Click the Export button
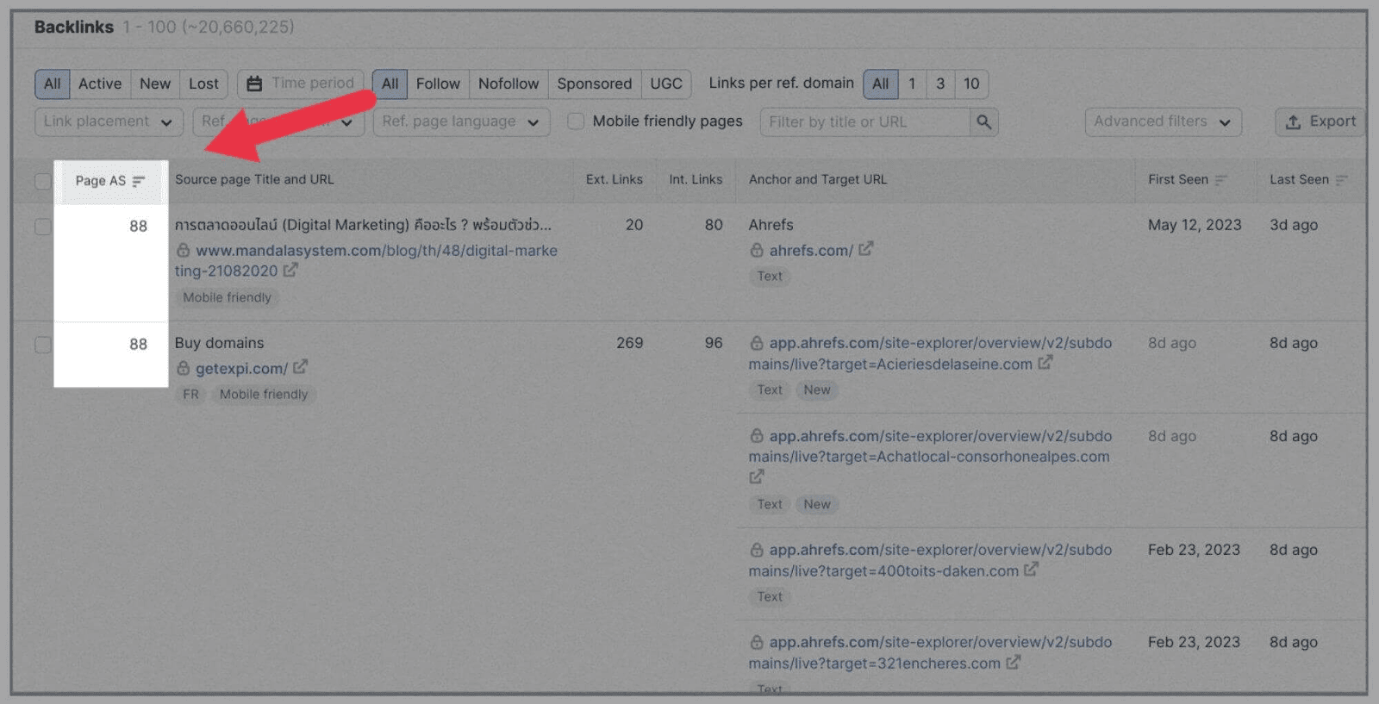Screen dimensions: 1379x704 (1320, 122)
